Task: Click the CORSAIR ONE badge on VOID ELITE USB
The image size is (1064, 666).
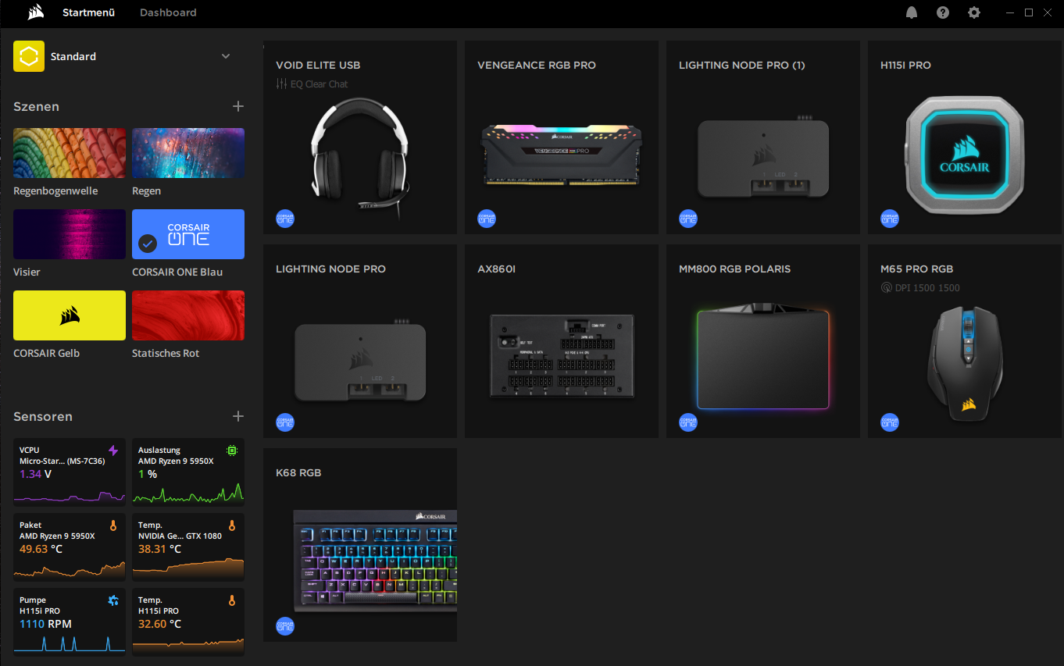Action: click(284, 218)
